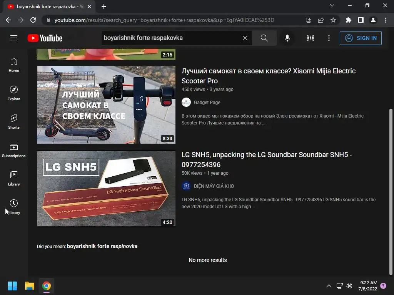Click the install app icon in address bar

pos(308,20)
